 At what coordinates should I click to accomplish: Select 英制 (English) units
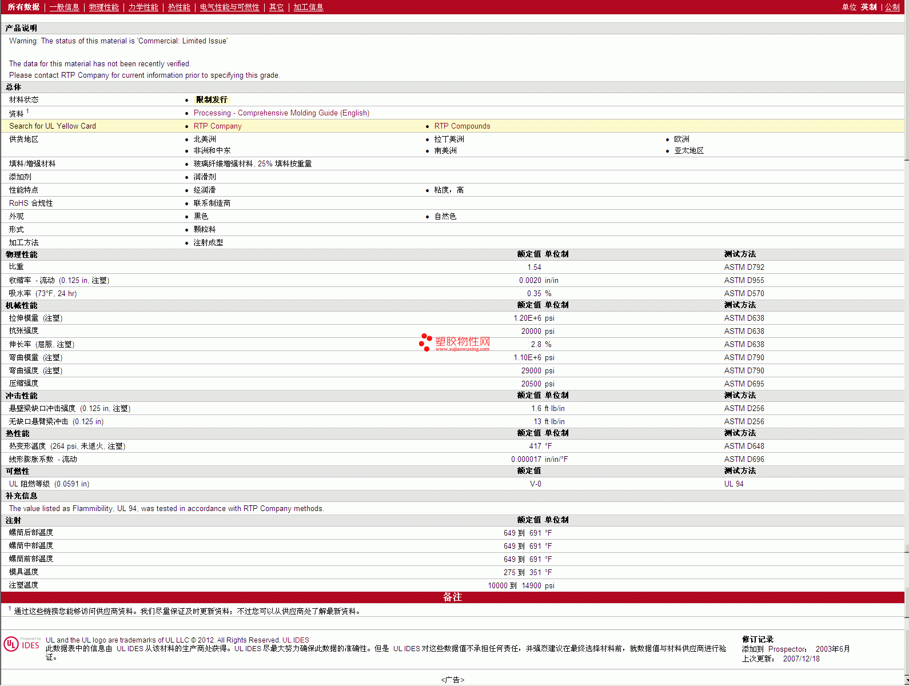coord(868,7)
